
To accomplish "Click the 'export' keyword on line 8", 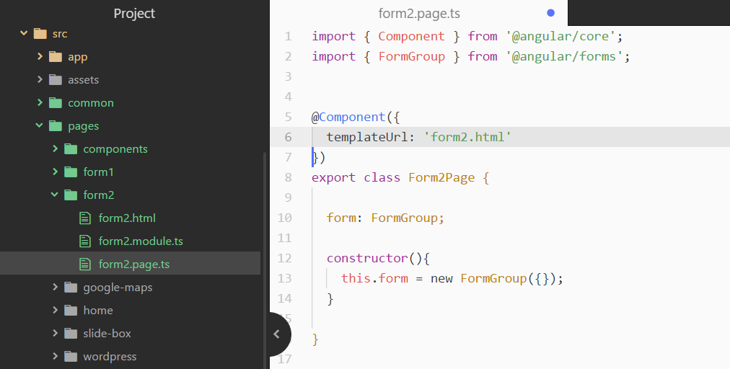I will [x=333, y=178].
